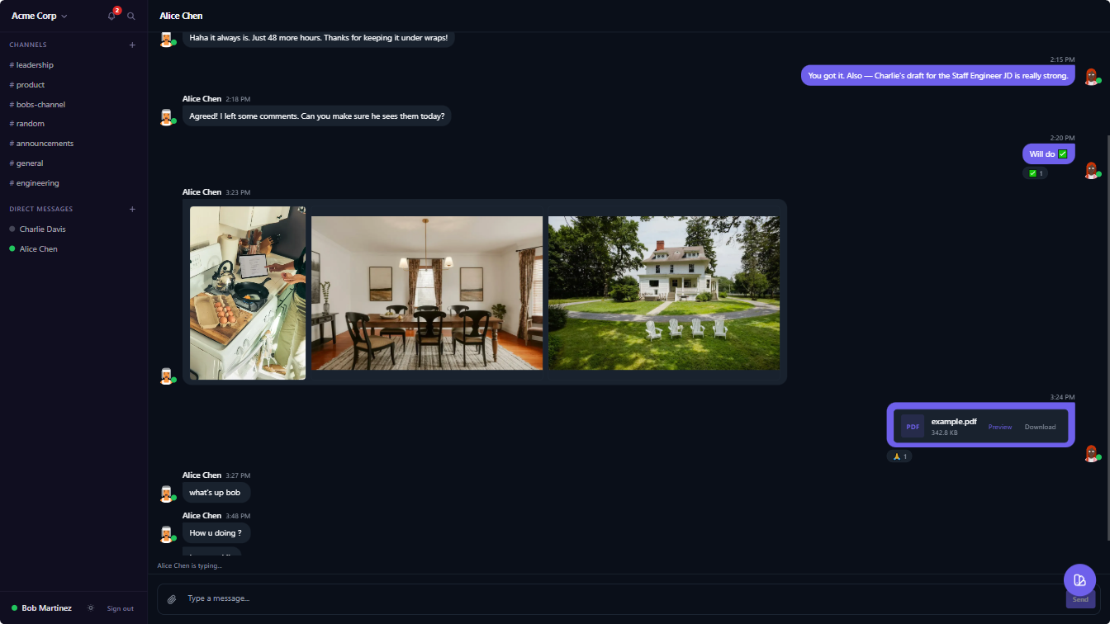Open settings via the gear icon

point(90,607)
